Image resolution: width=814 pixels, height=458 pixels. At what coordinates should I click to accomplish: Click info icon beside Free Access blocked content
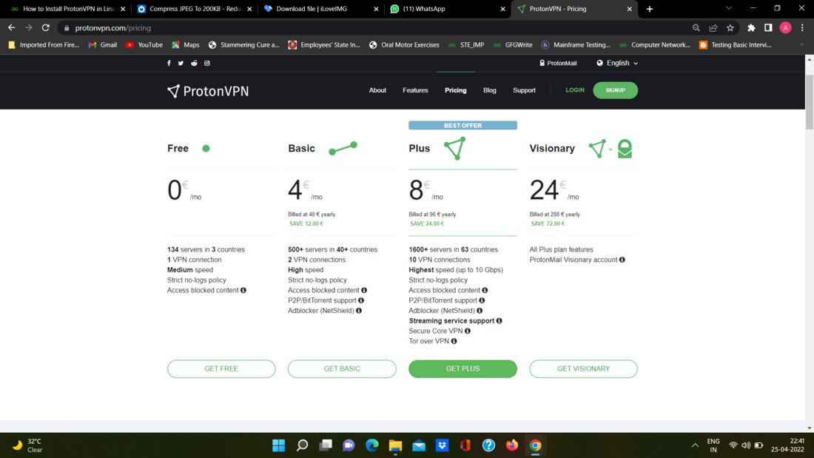click(x=243, y=290)
